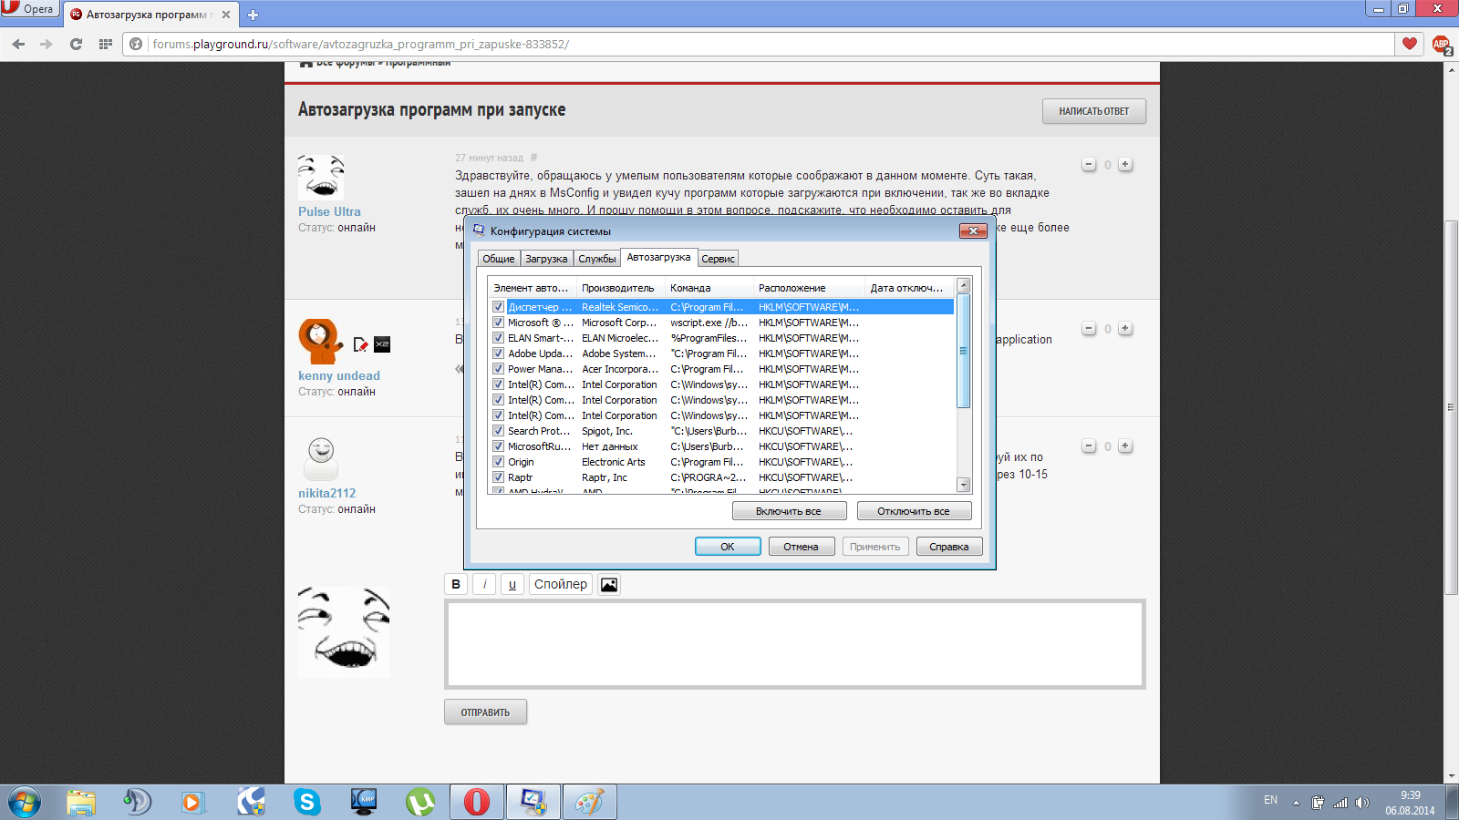Vote up kenny undead's post
The image size is (1459, 820).
pyautogui.click(x=1125, y=329)
